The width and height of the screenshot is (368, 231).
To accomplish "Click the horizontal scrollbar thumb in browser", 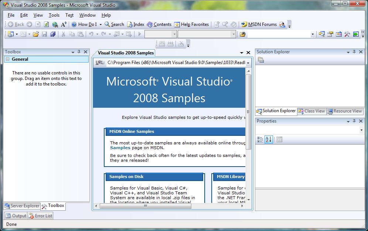I will tap(146, 206).
